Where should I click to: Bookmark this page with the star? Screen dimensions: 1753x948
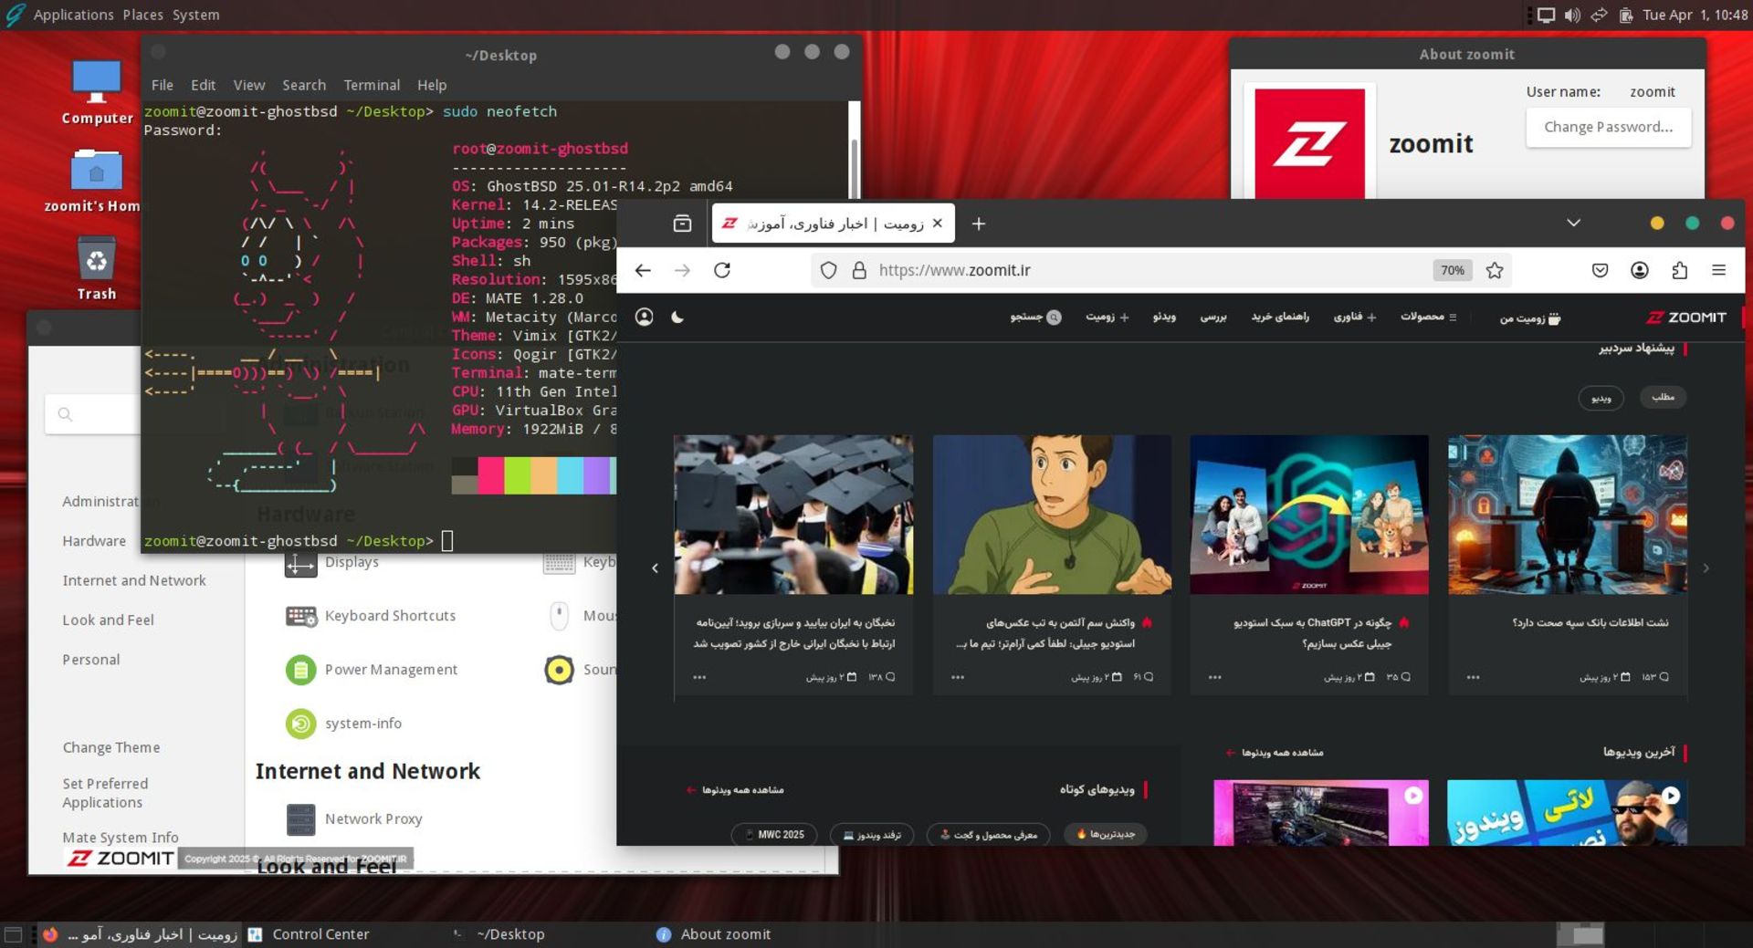pos(1495,270)
